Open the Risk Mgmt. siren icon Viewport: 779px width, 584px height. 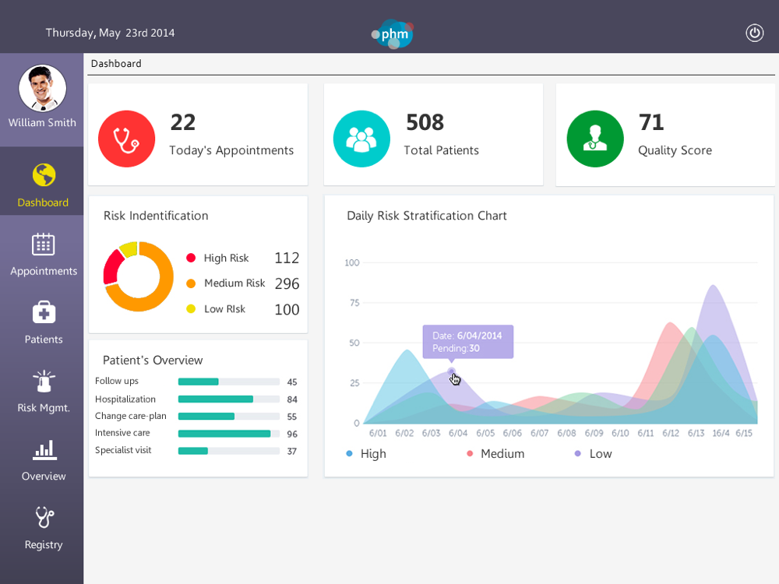44,382
